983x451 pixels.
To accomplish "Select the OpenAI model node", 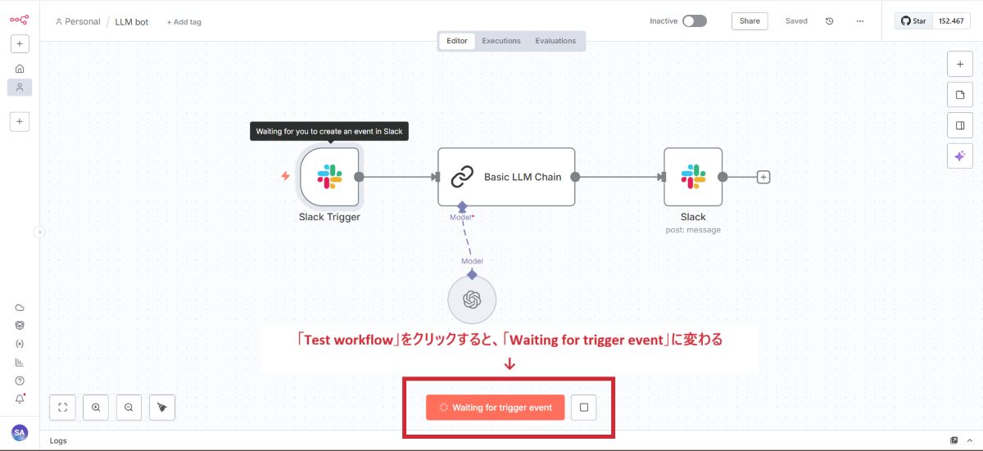I will coord(472,300).
